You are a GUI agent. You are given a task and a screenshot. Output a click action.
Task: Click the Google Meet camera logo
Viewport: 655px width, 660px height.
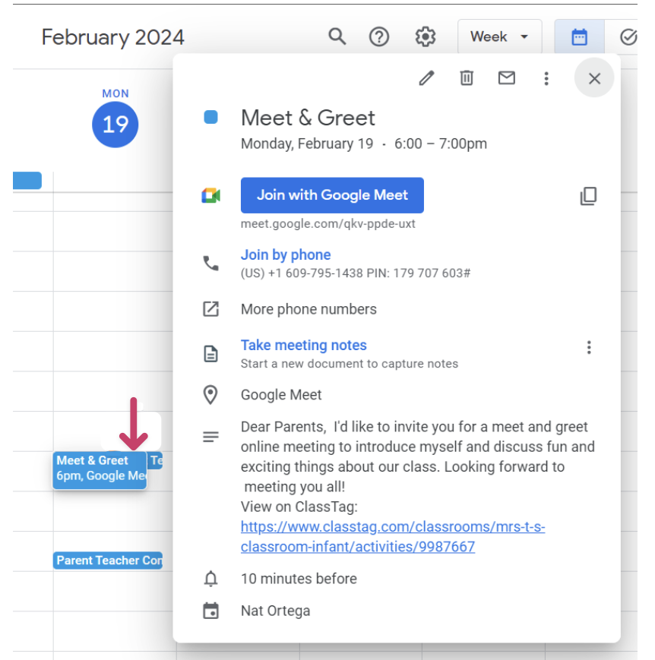(210, 195)
